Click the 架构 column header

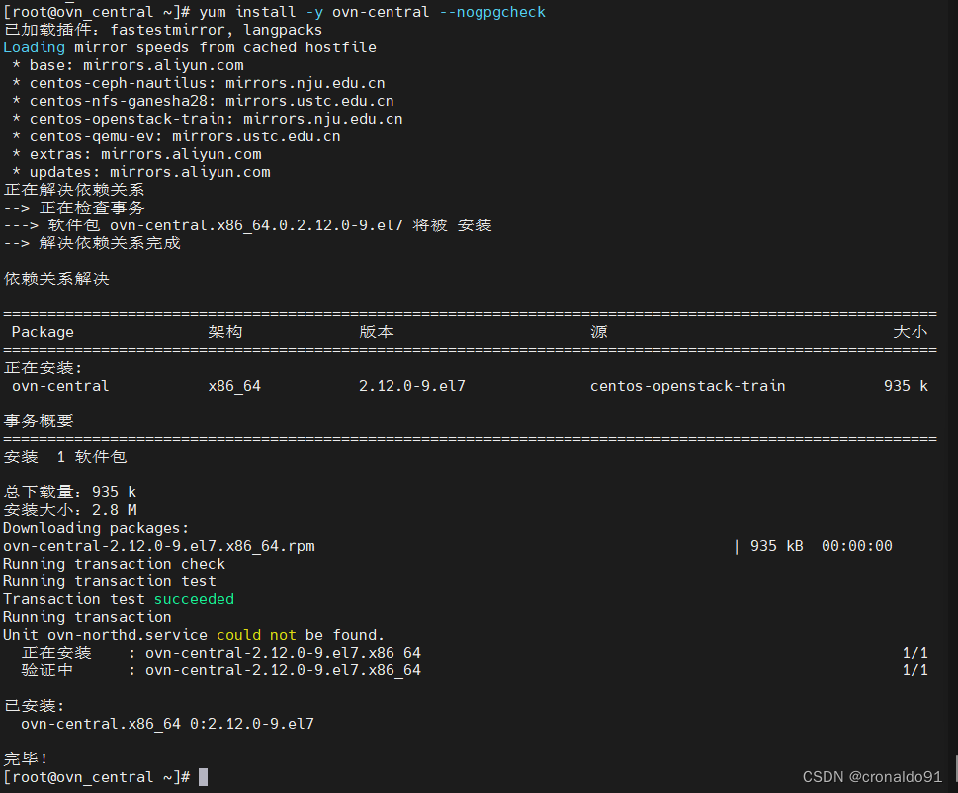(x=224, y=332)
